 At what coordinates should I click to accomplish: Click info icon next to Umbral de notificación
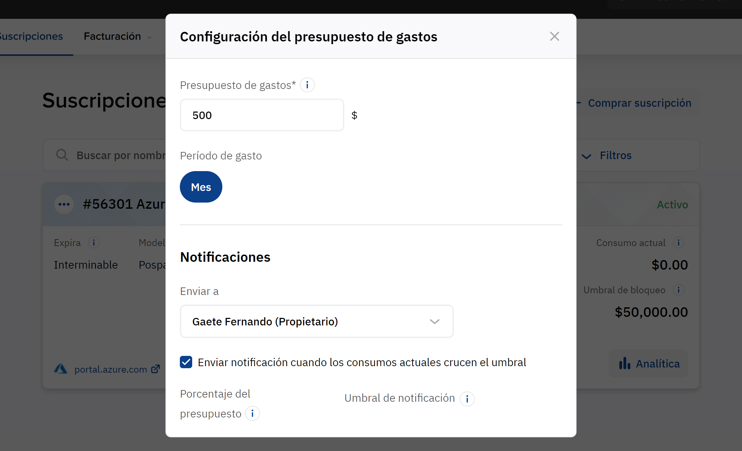point(467,399)
